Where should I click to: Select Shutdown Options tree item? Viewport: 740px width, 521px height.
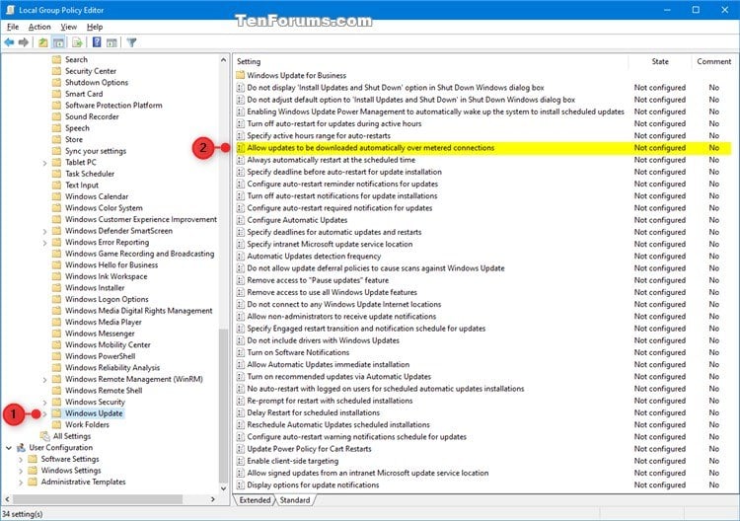click(97, 82)
